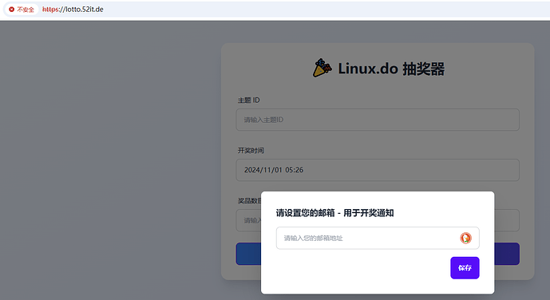Select the 05:26 time portion
This screenshot has height=300, width=550.
tap(295, 170)
